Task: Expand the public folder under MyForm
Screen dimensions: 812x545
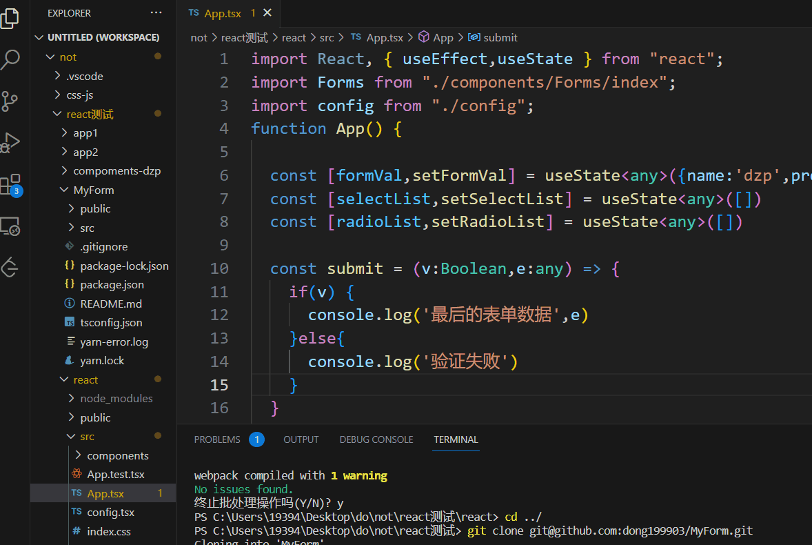Action: pos(72,208)
